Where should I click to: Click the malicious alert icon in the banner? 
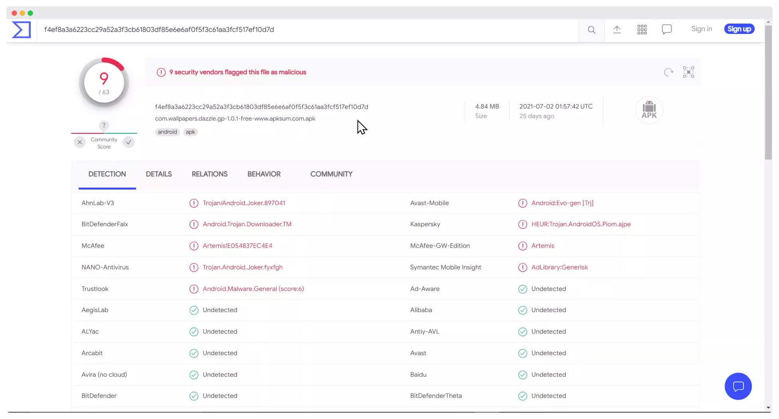tap(161, 72)
